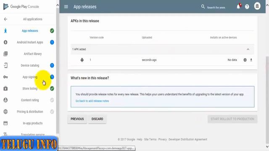Click the 'No data' installs value
Viewport: 269px width, 151px height.
click(x=232, y=60)
